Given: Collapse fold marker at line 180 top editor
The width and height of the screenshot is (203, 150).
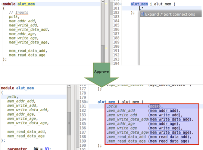Looking at the screenshot, I should pos(121,4).
